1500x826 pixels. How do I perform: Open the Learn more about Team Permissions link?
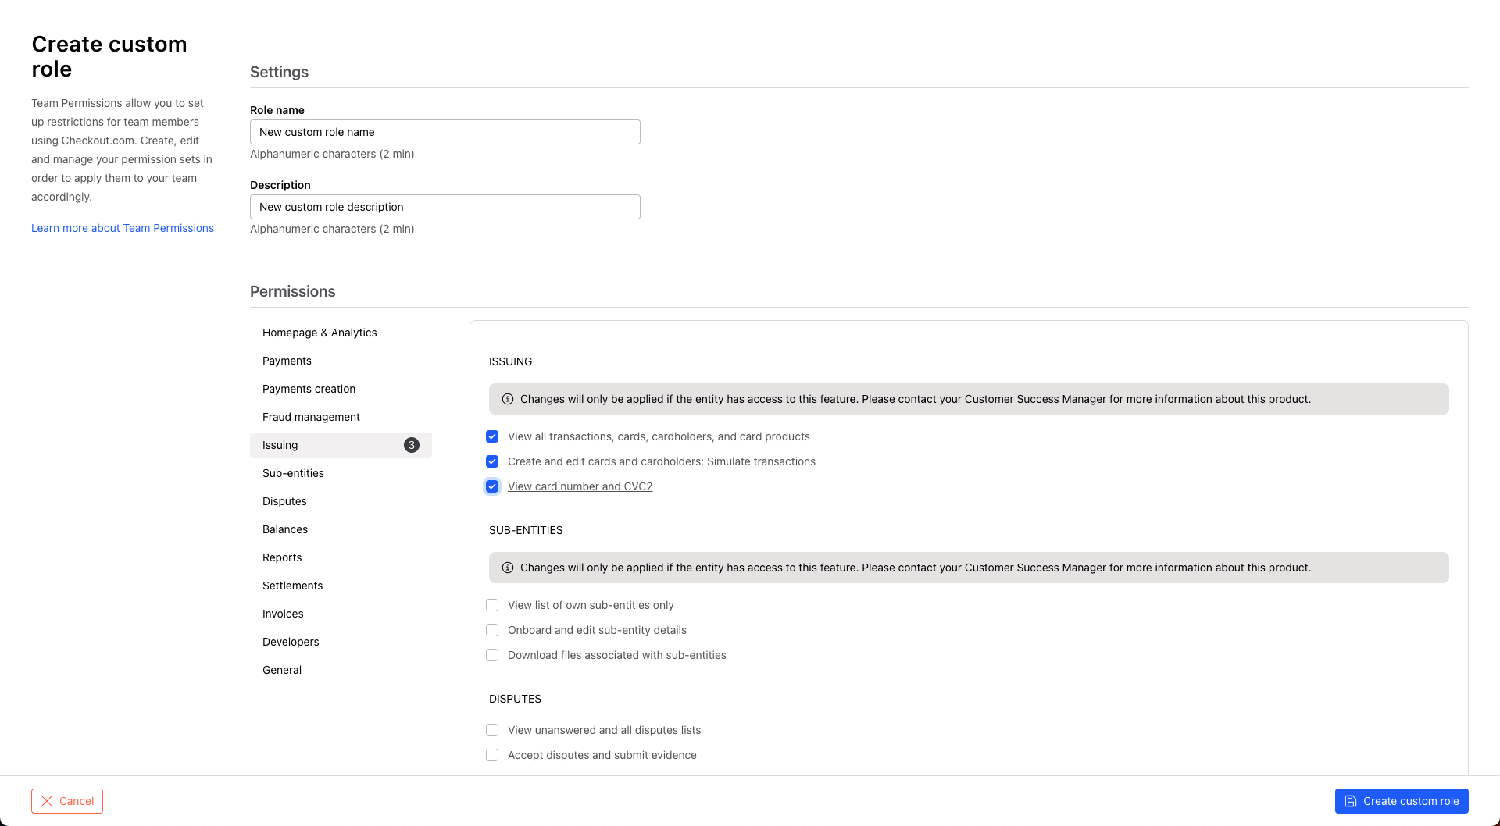click(x=123, y=228)
